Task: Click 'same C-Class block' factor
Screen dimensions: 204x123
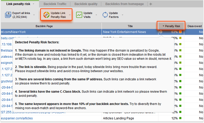Action: click(x=50, y=92)
